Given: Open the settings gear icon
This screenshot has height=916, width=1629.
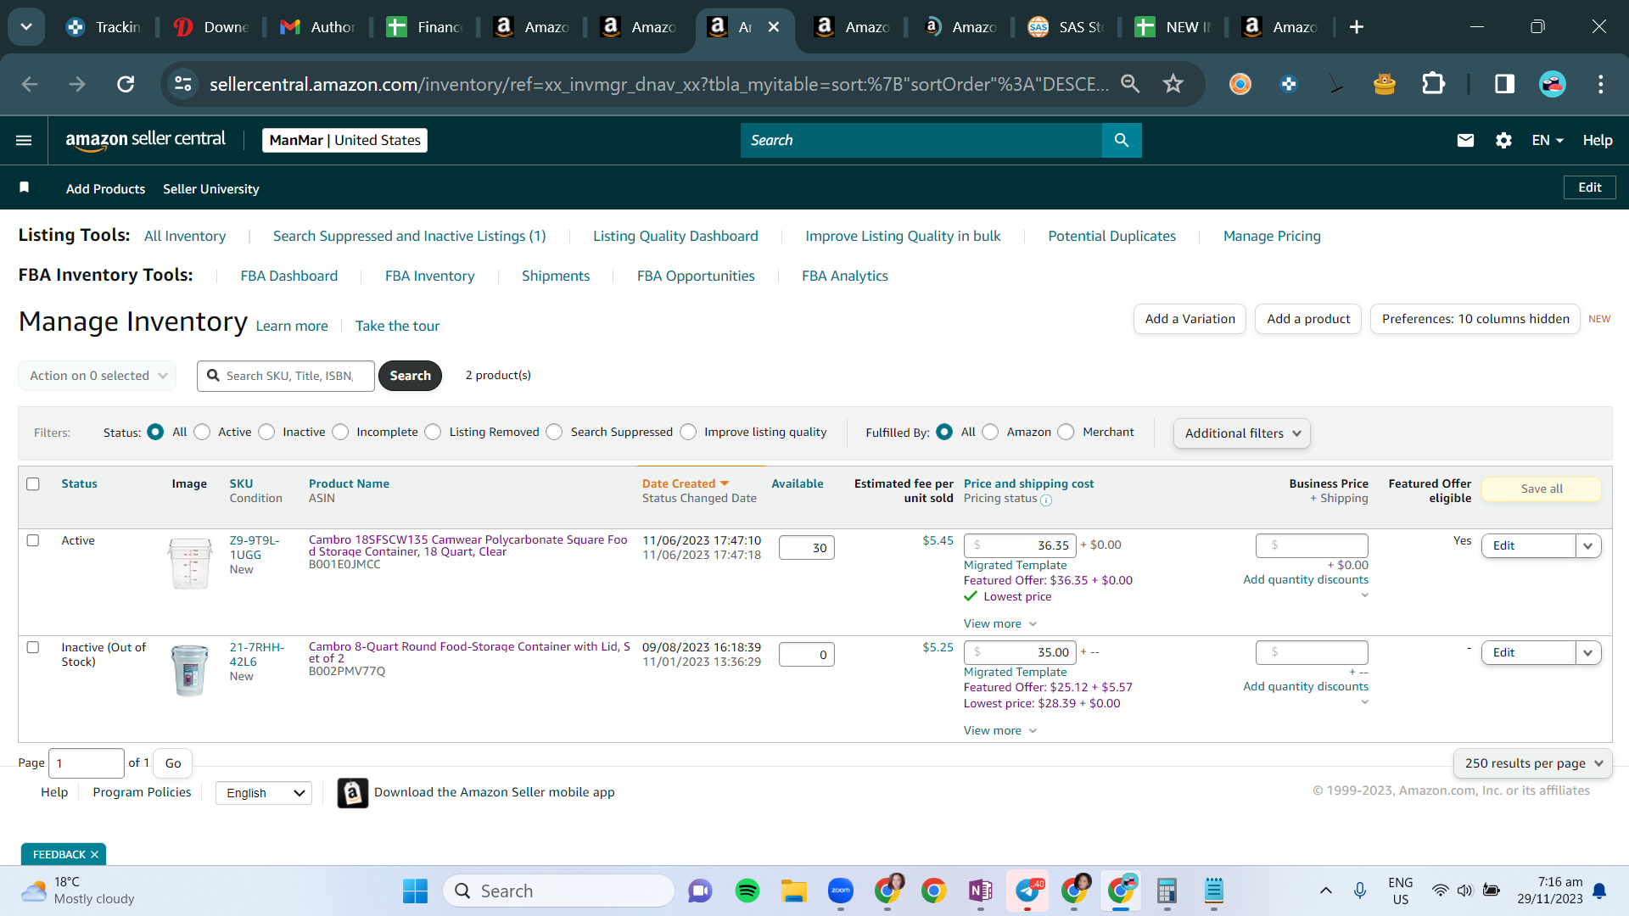Looking at the screenshot, I should [1503, 140].
